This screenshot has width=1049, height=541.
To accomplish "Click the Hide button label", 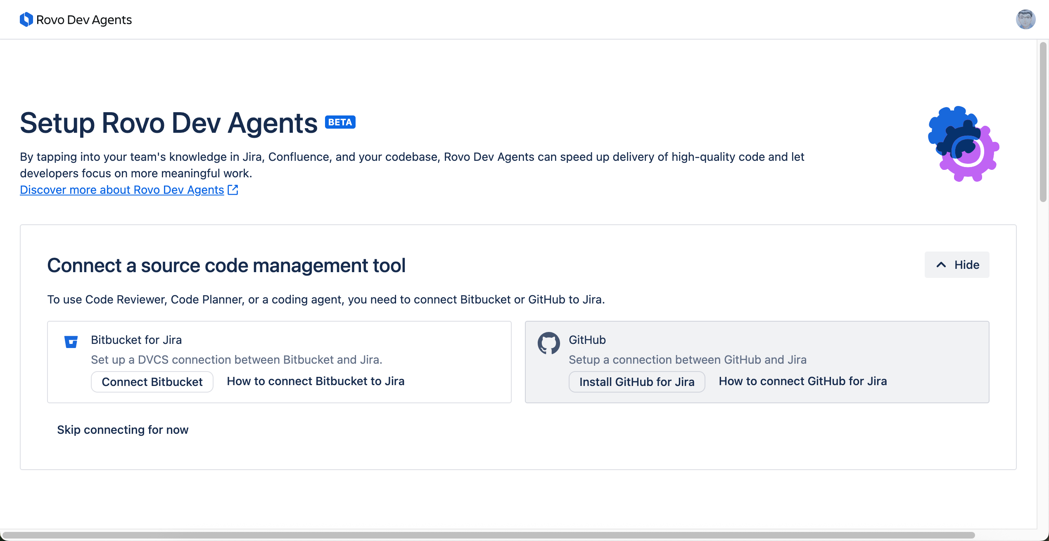I will (966, 265).
